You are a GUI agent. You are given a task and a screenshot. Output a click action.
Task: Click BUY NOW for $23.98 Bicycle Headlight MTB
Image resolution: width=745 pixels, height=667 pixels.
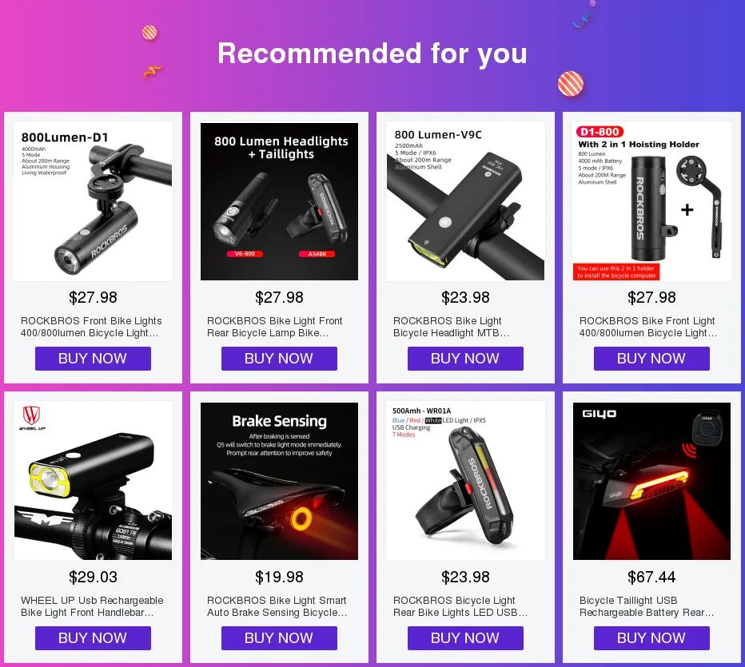coord(465,359)
